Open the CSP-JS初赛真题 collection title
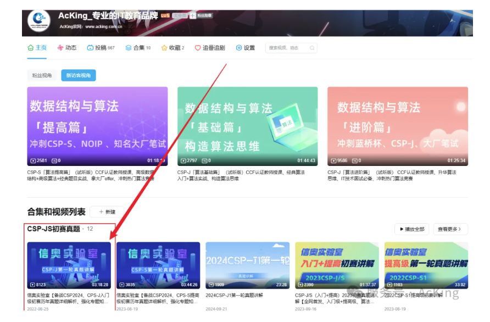The width and height of the screenshot is (490, 322). (54, 229)
